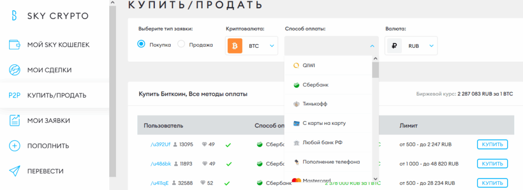Click the exchange rate 2 287 083 RUB text
The width and height of the screenshot is (523, 190).
485,94
